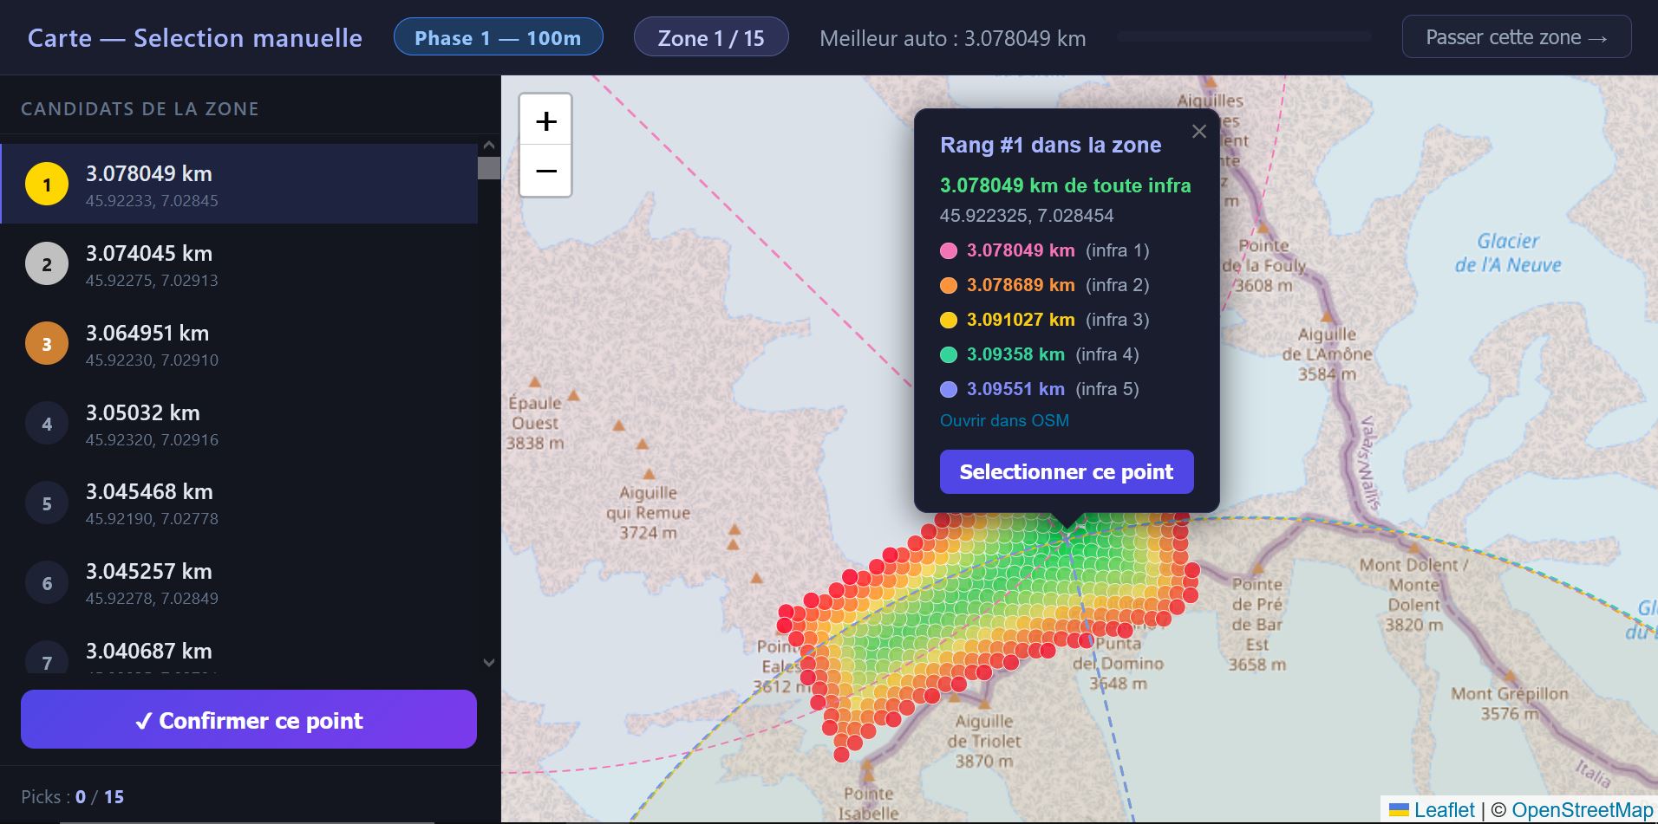Zoom out on the map
1658x824 pixels.
(545, 171)
